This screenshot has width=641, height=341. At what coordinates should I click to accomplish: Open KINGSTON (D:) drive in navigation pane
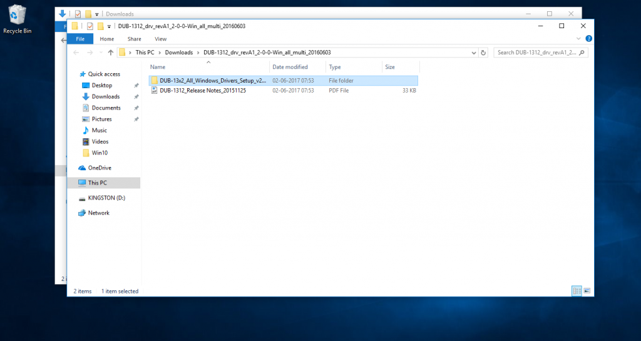(x=106, y=198)
